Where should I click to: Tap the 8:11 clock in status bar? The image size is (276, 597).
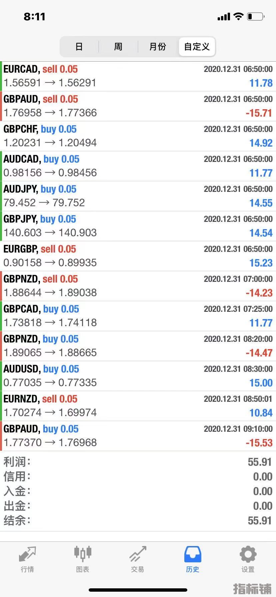[34, 17]
